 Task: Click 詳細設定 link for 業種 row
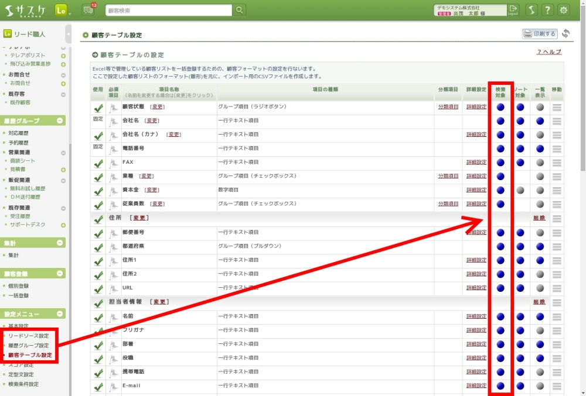tap(476, 176)
